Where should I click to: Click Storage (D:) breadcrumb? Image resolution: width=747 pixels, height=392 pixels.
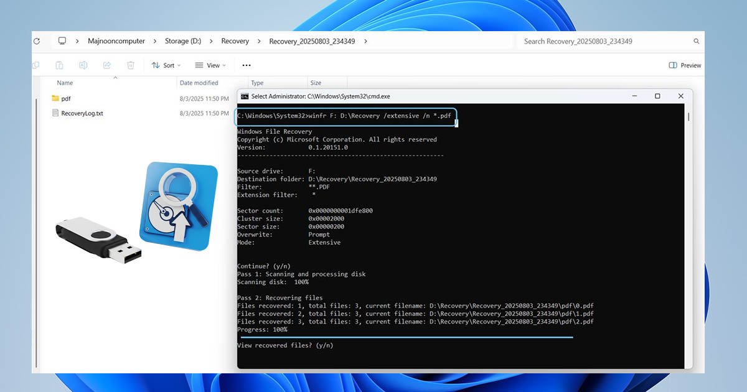click(x=183, y=41)
